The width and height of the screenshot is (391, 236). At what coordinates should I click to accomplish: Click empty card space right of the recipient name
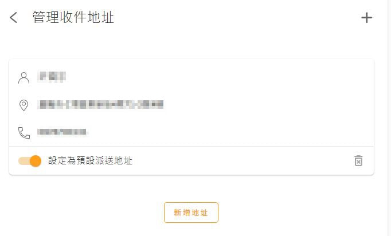[229, 77]
